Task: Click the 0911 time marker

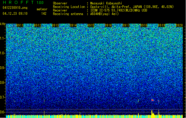Action: pos(20,25)
